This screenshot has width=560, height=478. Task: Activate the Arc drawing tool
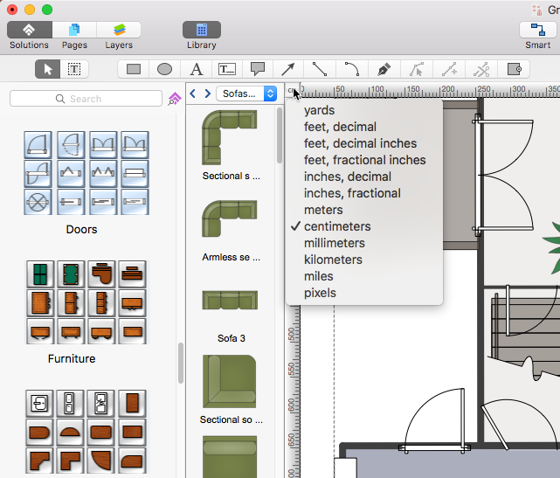click(351, 69)
